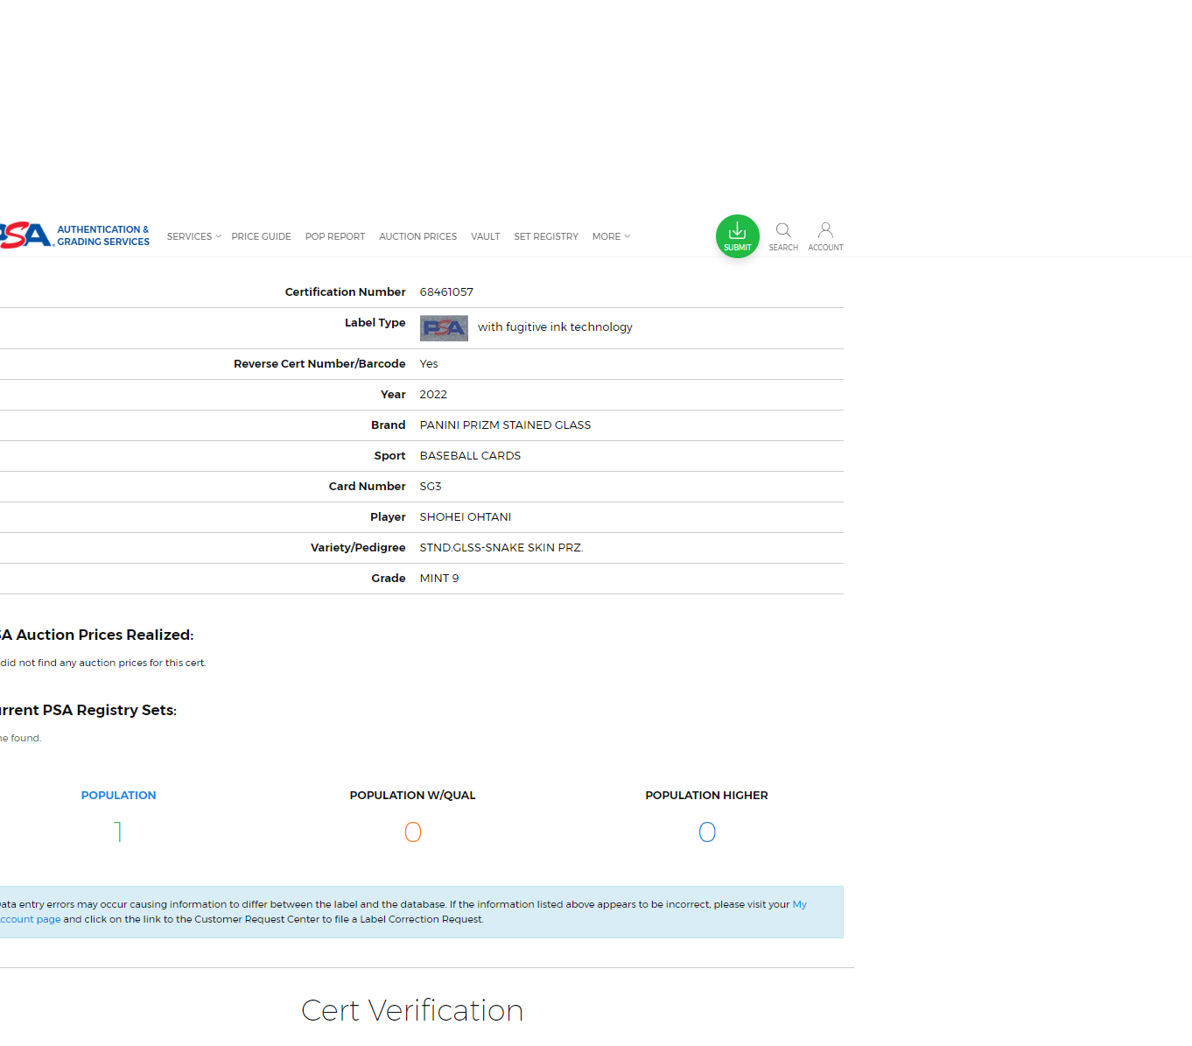
Task: Click the SHOHEI OHTANI player value
Action: coord(465,516)
